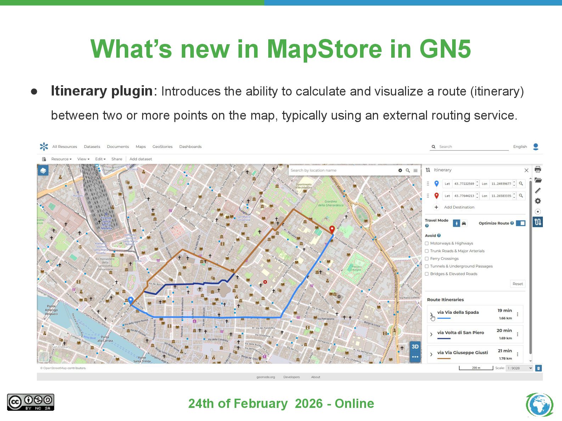Open the View dropdown menu

click(x=83, y=159)
